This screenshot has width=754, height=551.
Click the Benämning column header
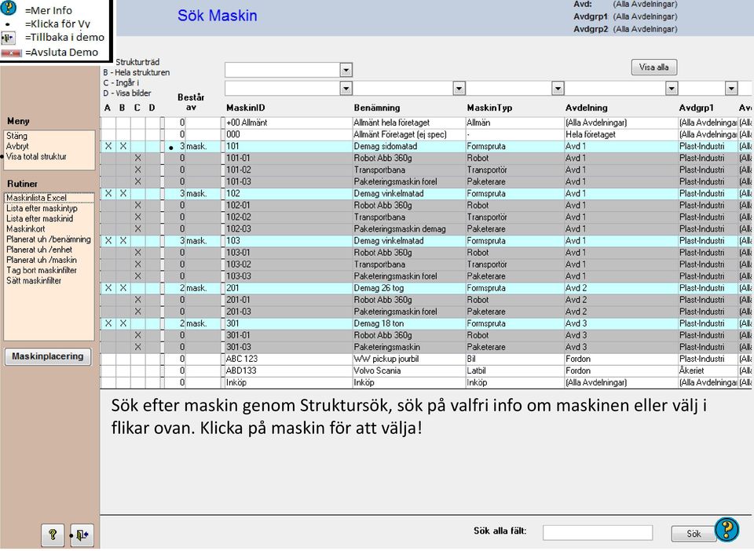376,108
